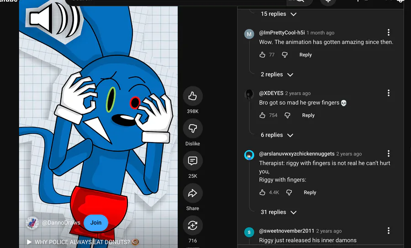Open three-dot menu on @sweetnovember2011 comment
The image size is (411, 248).
click(389, 231)
